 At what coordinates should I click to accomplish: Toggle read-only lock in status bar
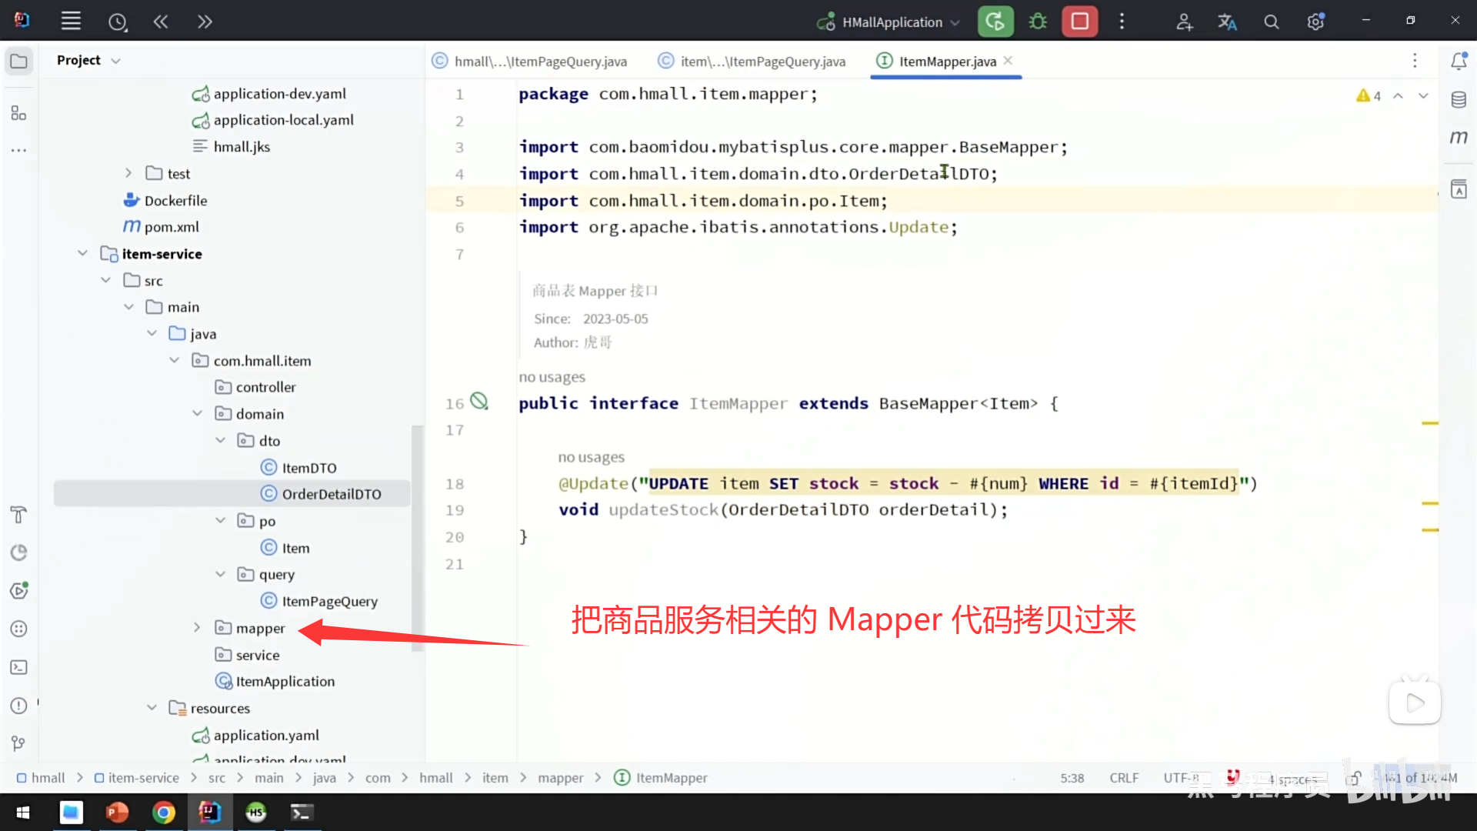pyautogui.click(x=1353, y=778)
